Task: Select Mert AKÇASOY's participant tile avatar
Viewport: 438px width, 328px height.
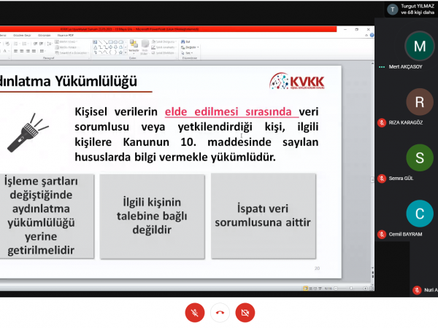Action: (x=420, y=46)
